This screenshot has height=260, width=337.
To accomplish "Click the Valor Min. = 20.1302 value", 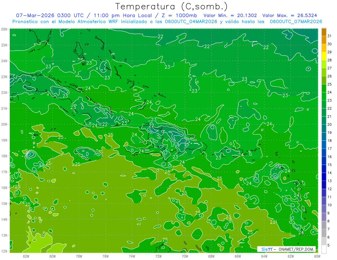I will tap(230, 15).
